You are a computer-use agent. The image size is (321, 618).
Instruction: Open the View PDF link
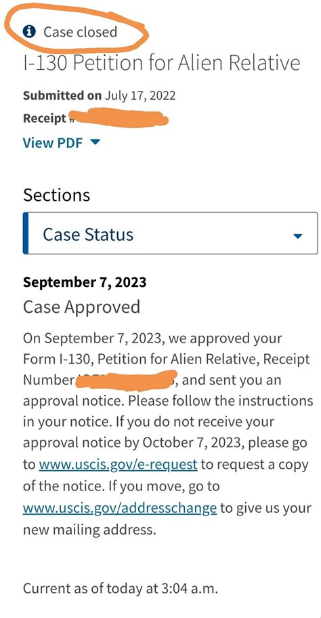(53, 142)
